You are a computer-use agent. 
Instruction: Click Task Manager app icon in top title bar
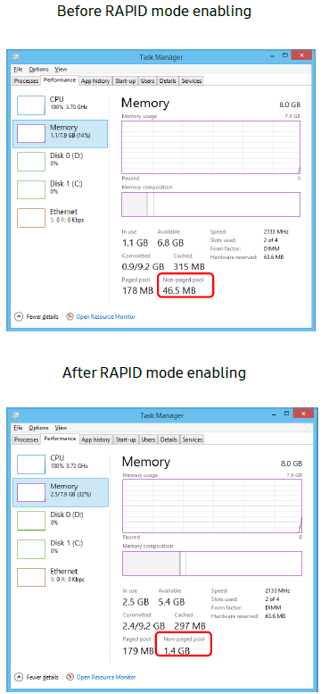pos(15,57)
